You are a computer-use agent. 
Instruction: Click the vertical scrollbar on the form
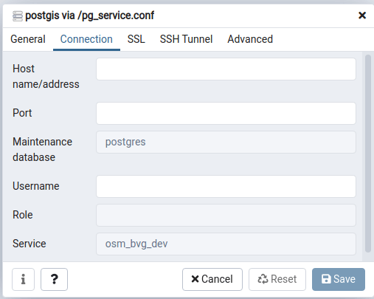[368, 154]
